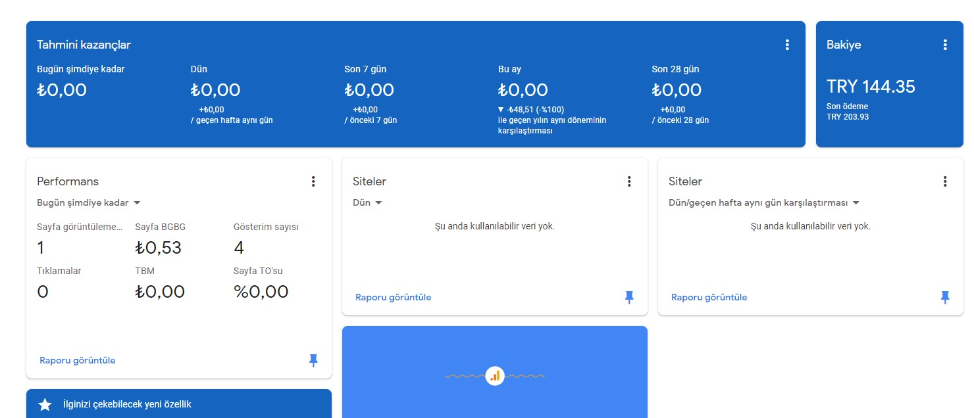Click the Sayfa BGBG value ₺0,53
This screenshot has height=418, width=974.
(158, 248)
